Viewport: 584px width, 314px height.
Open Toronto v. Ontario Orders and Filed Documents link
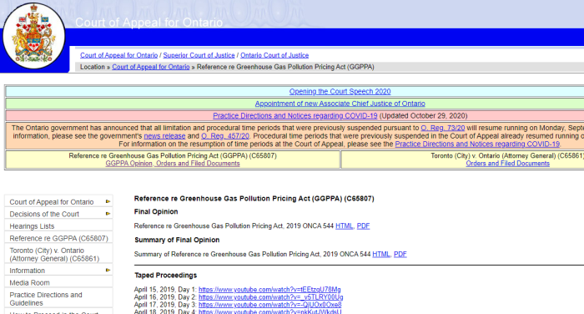507,164
